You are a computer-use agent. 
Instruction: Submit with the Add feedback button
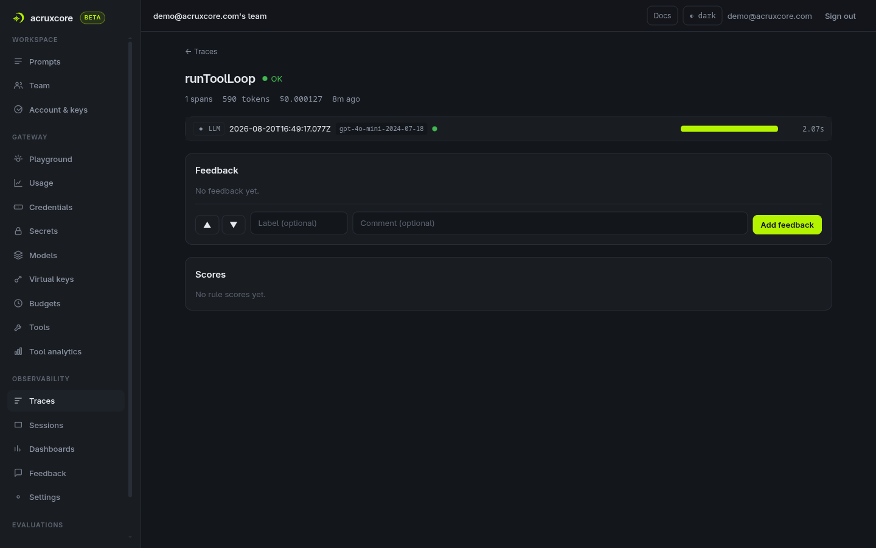pos(787,225)
